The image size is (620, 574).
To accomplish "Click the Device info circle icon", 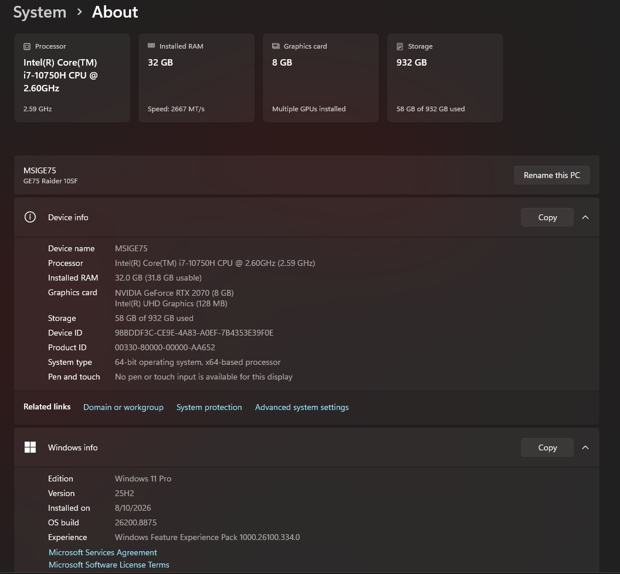I will (30, 217).
